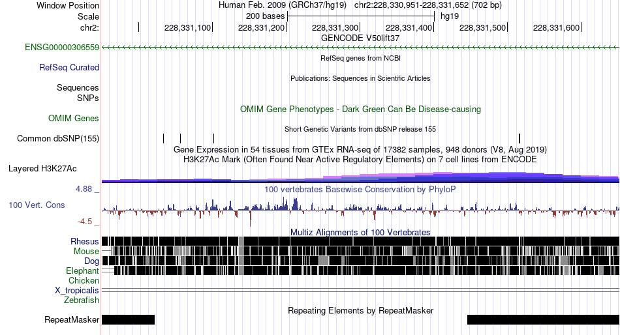Image resolution: width=620 pixels, height=335 pixels.
Task: Click the RepeatMasker track label
Action: click(x=72, y=319)
